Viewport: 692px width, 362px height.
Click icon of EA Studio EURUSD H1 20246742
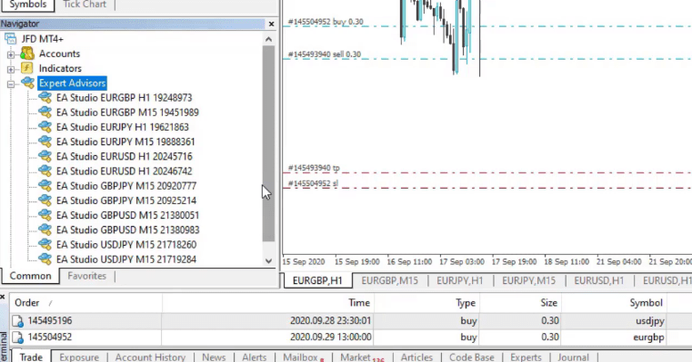[45, 171]
